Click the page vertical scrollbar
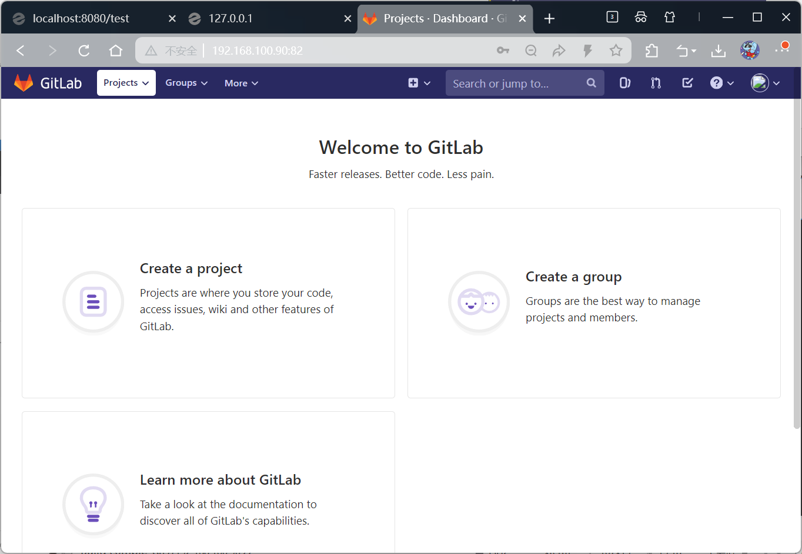802x554 pixels. coord(797,263)
